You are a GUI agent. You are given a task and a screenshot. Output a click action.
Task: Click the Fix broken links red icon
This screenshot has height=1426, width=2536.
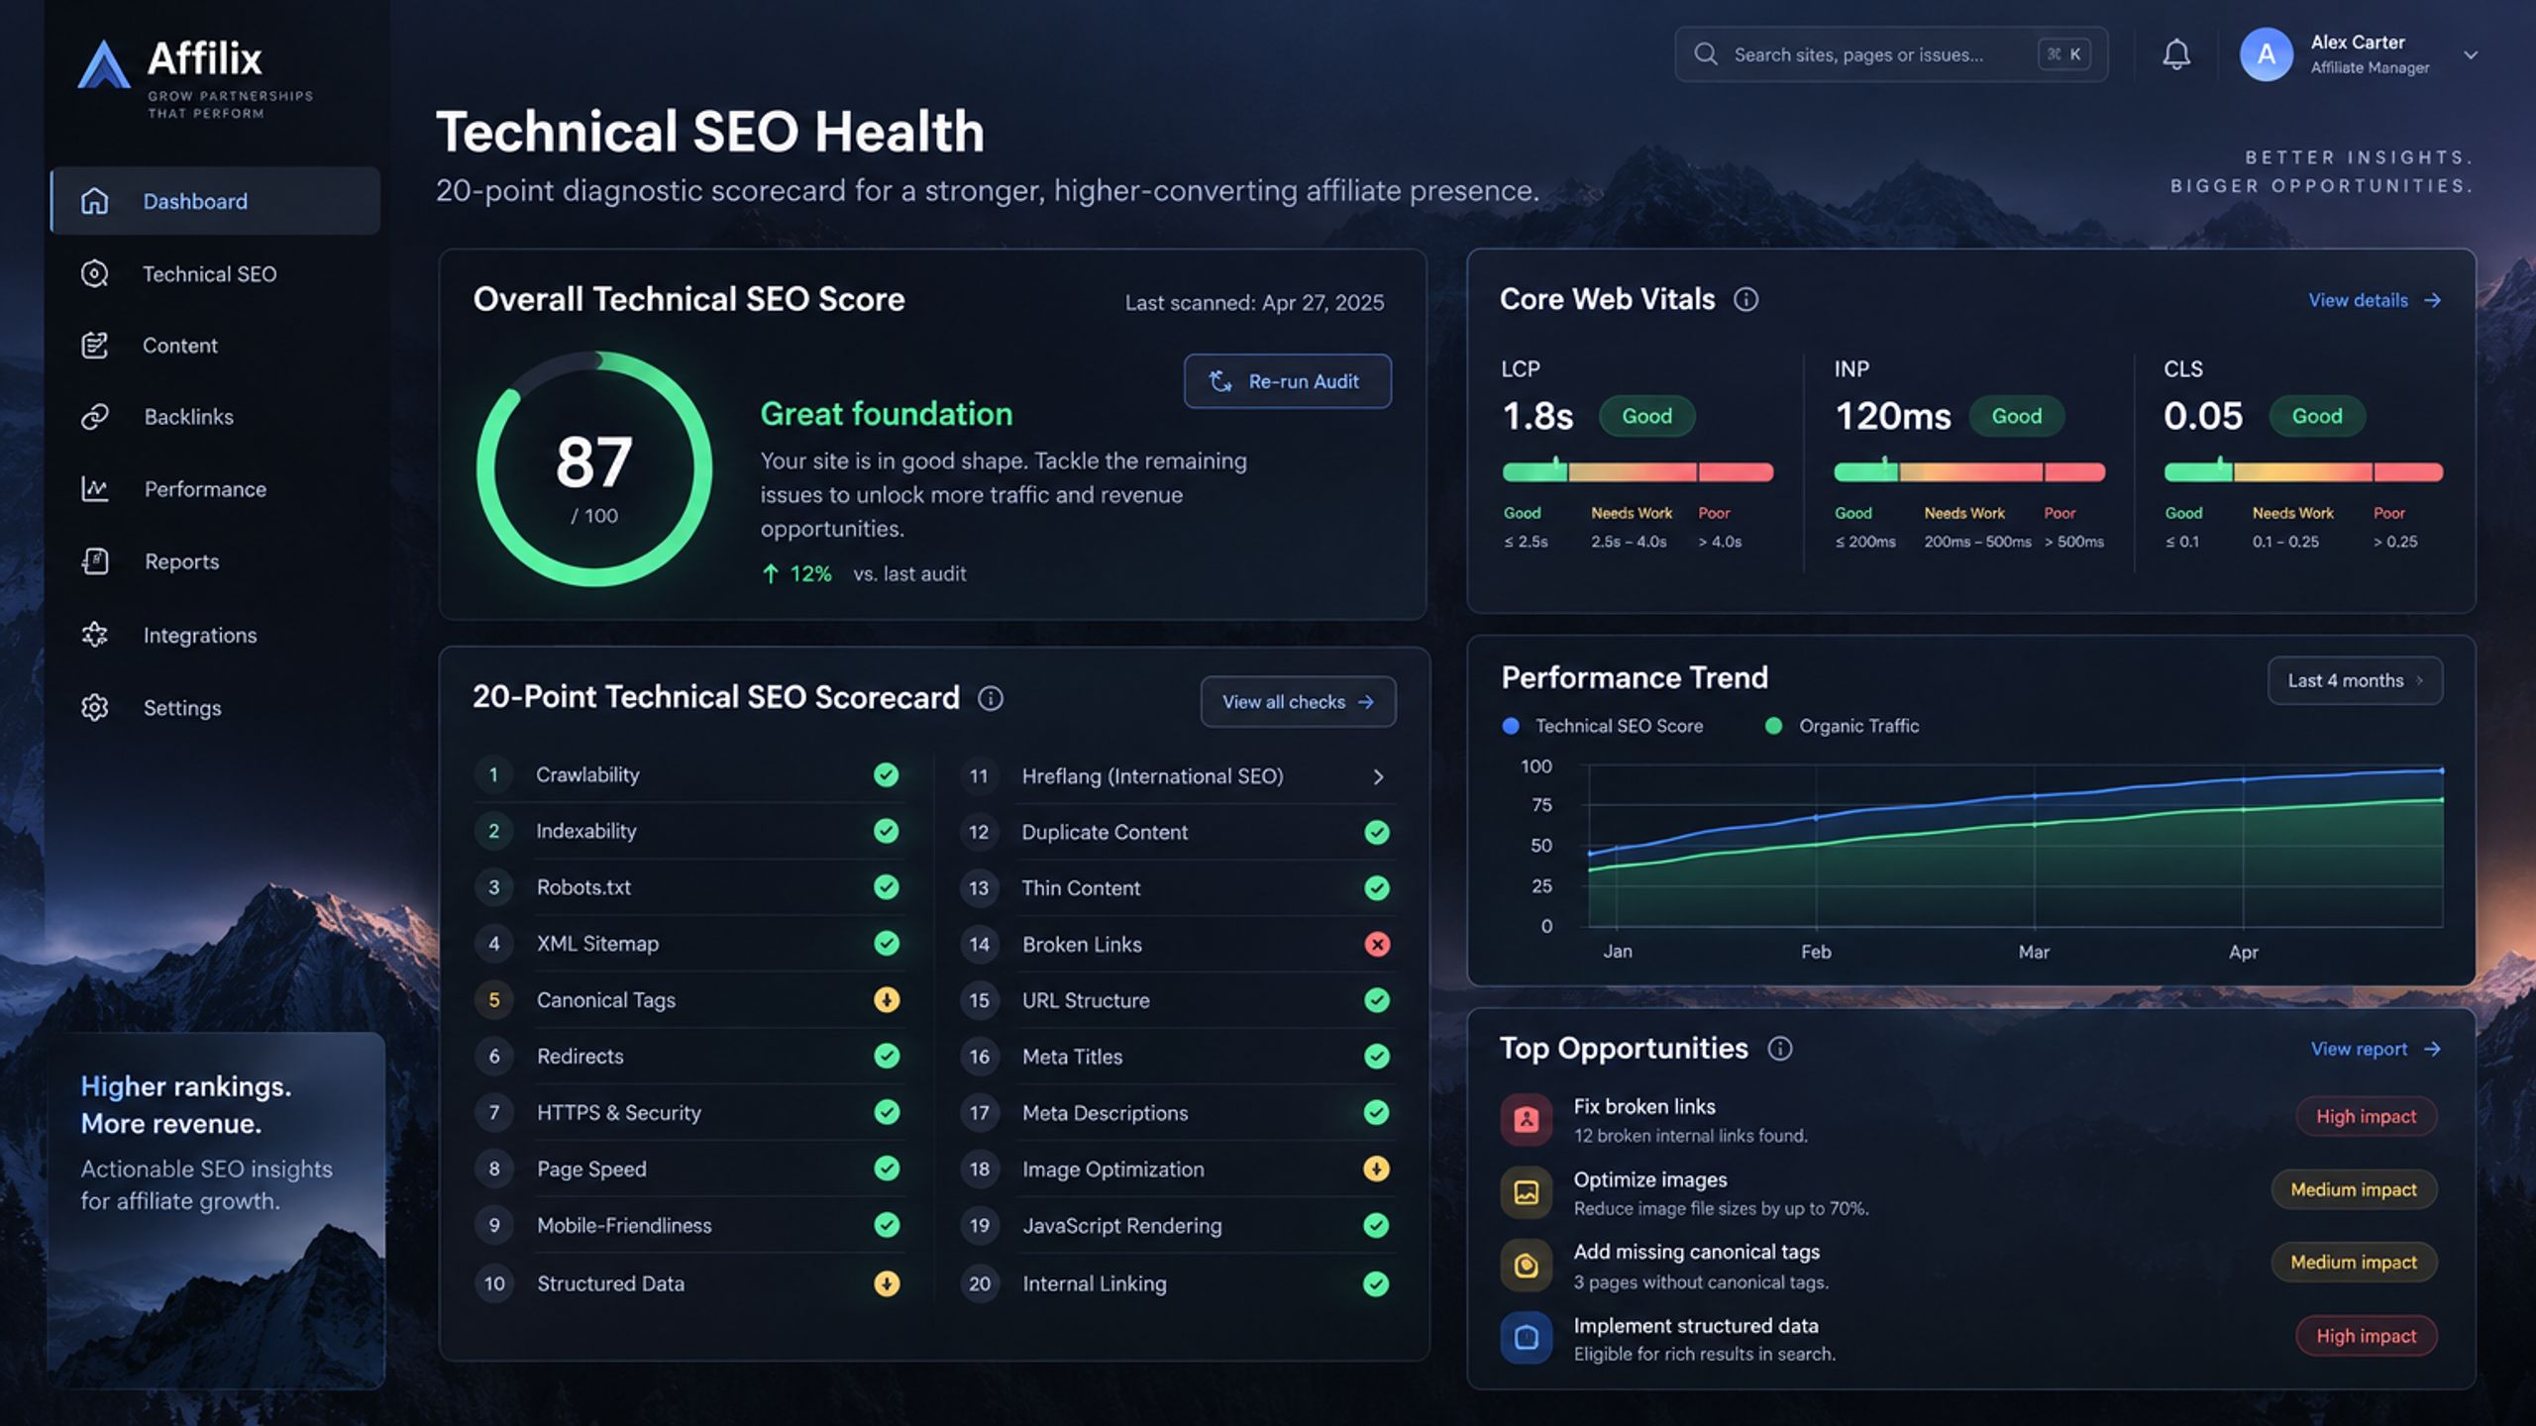(x=1526, y=1119)
